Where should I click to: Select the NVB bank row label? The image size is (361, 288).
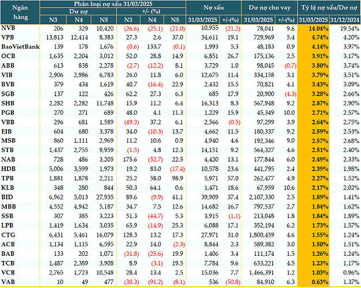click(x=8, y=28)
